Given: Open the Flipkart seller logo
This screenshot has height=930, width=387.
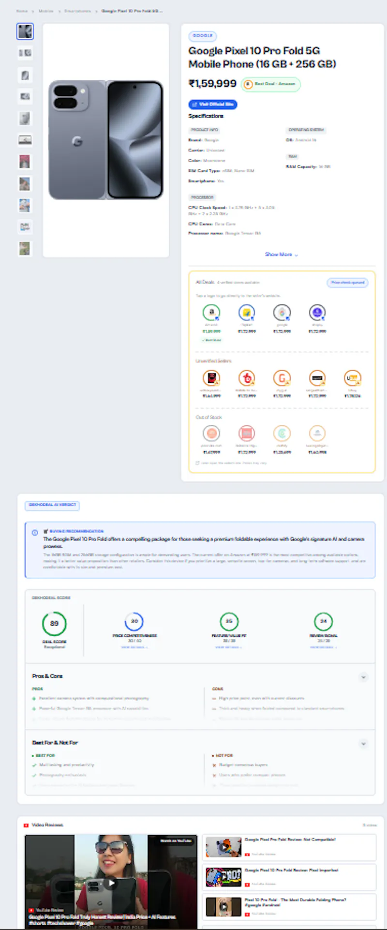Looking at the screenshot, I should click(247, 313).
